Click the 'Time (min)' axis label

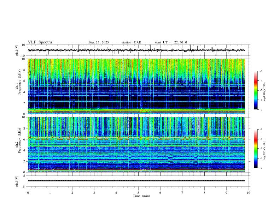141,196
